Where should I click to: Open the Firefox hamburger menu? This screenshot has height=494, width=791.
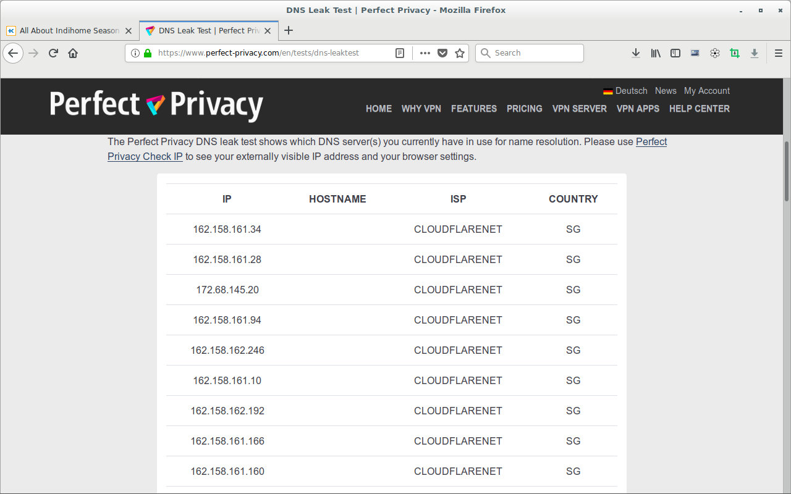[x=779, y=53]
